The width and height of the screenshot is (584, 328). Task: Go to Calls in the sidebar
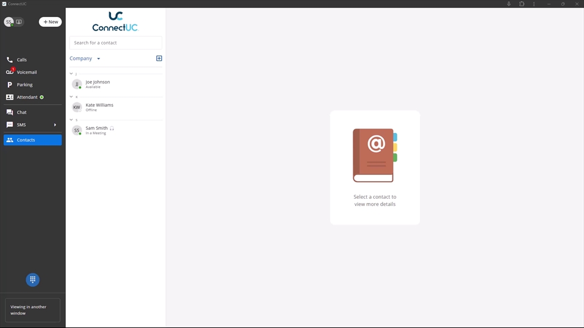pos(21,60)
